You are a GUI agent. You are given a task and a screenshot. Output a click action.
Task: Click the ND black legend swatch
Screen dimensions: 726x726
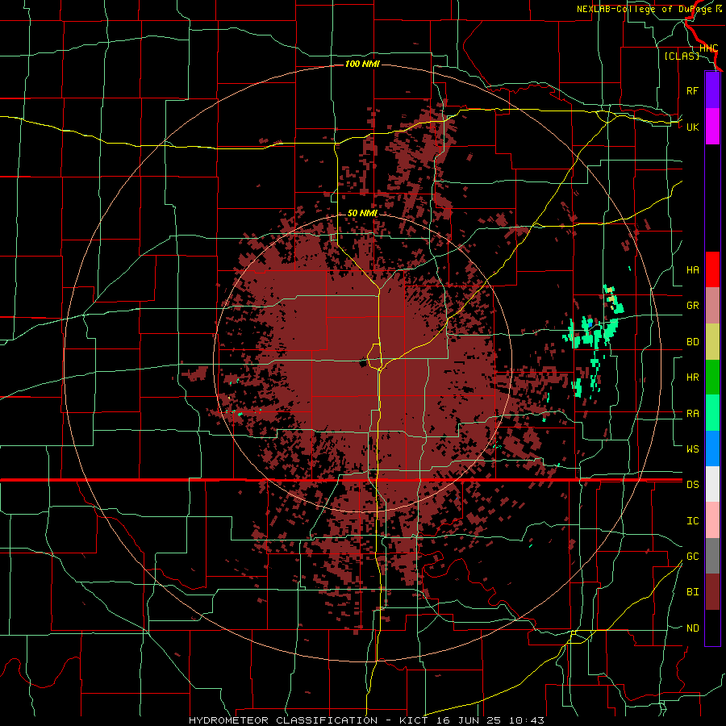712,628
